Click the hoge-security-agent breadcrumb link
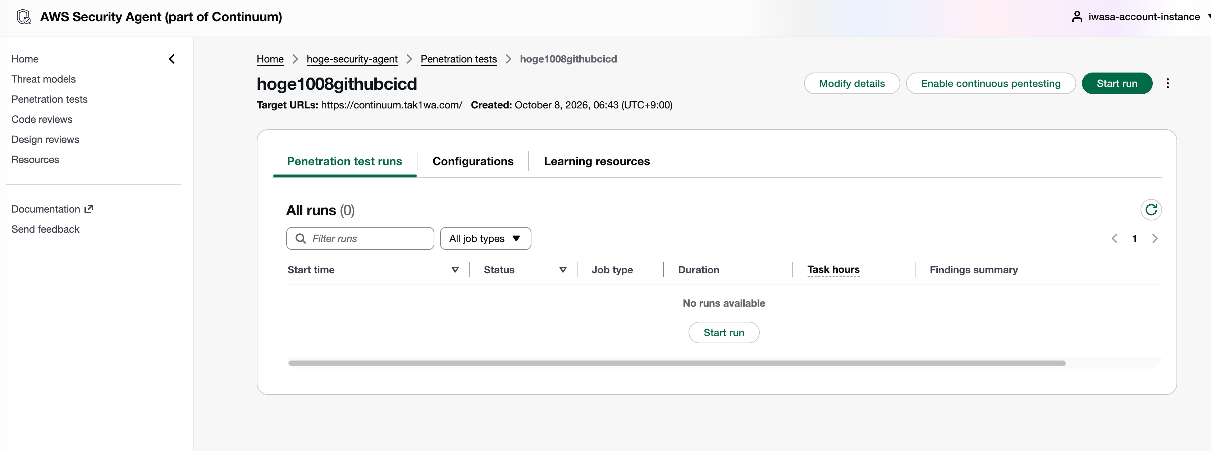 pos(352,59)
